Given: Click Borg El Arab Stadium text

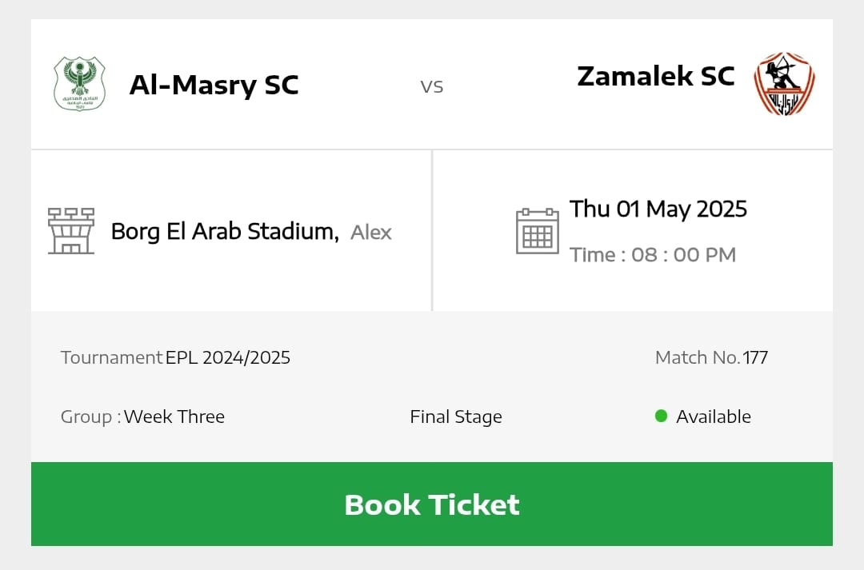Looking at the screenshot, I should (x=224, y=232).
